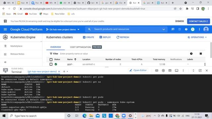Open the Google Cloud navigation hamburger menu

(x=5, y=29)
